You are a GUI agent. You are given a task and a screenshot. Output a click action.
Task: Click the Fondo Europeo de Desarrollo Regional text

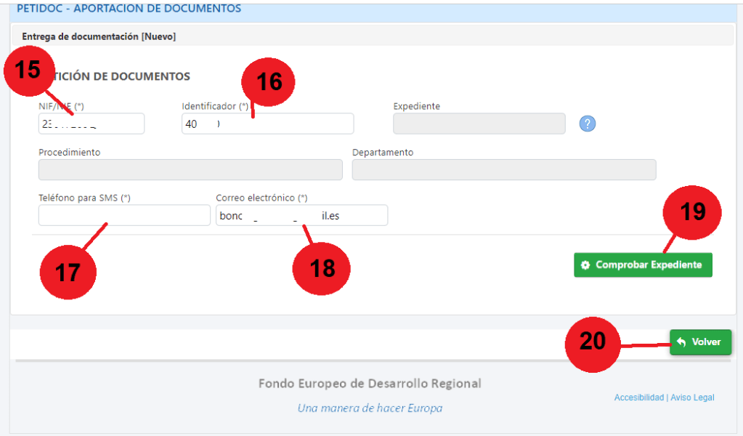pos(370,383)
